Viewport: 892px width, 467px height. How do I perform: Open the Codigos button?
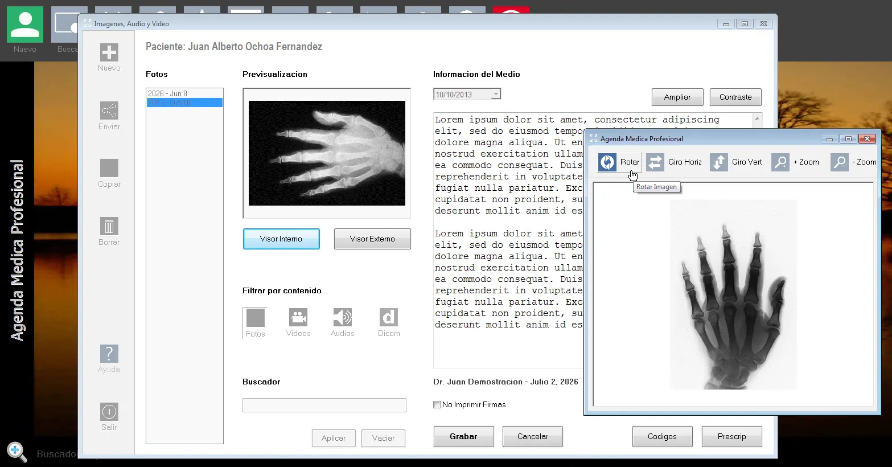point(662,437)
